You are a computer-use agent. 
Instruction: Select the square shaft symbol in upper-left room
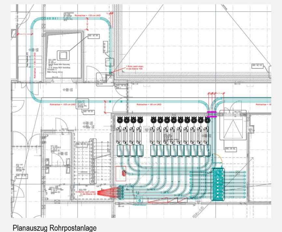pos(63,55)
